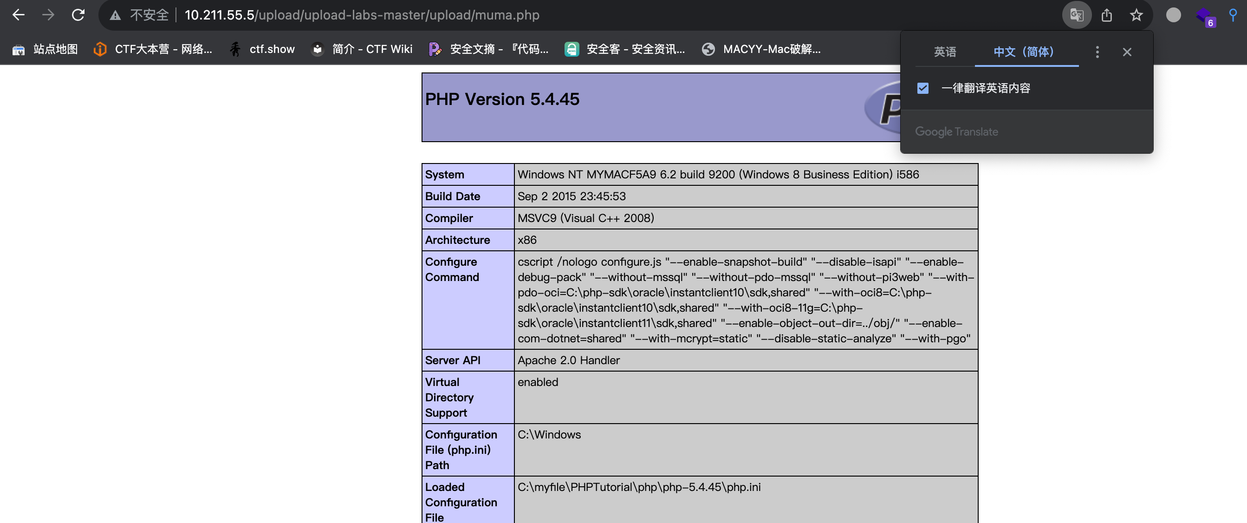The height and width of the screenshot is (523, 1247).
Task: Click the Configure Command label
Action: tap(452, 269)
